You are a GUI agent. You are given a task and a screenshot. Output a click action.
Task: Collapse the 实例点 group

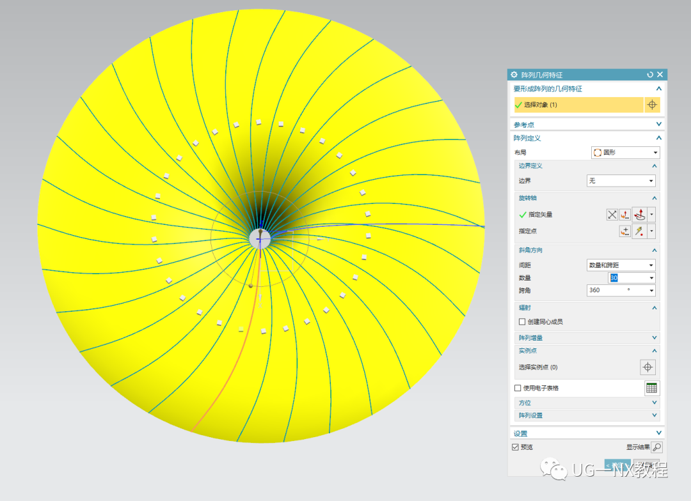pyautogui.click(x=655, y=351)
